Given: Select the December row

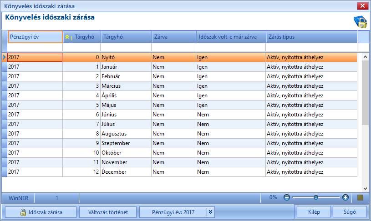Looking at the screenshot, I should tap(182, 172).
